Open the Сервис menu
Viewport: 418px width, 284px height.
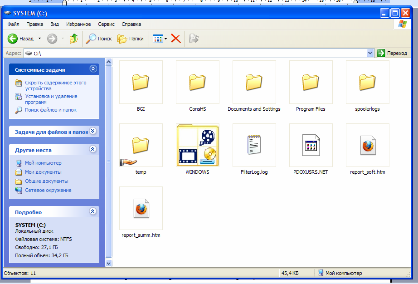[x=106, y=24]
